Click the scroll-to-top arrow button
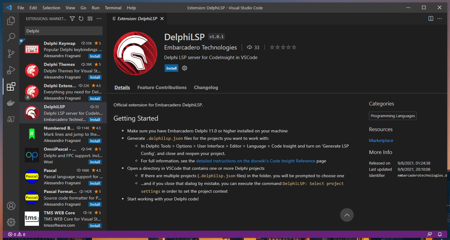Image resolution: width=450 pixels, height=240 pixels. coord(347,215)
